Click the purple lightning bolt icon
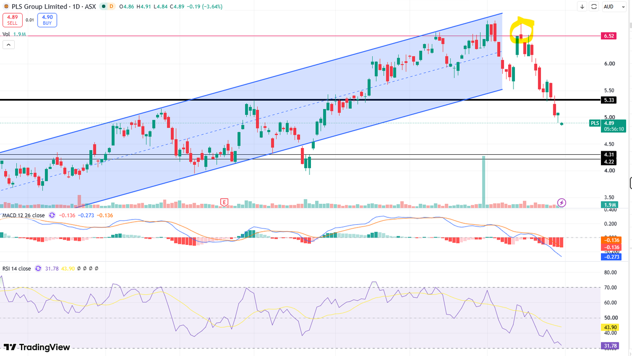 [x=561, y=203]
